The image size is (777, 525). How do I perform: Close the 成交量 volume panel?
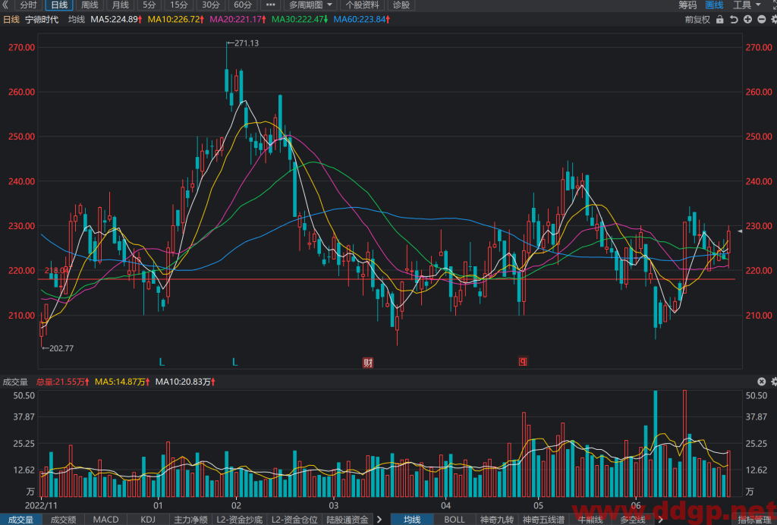[x=762, y=382]
